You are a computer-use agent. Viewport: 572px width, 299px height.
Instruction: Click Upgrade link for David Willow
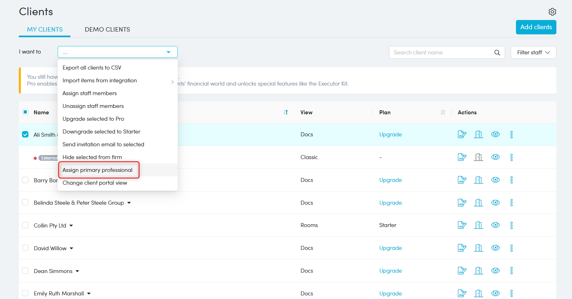390,248
